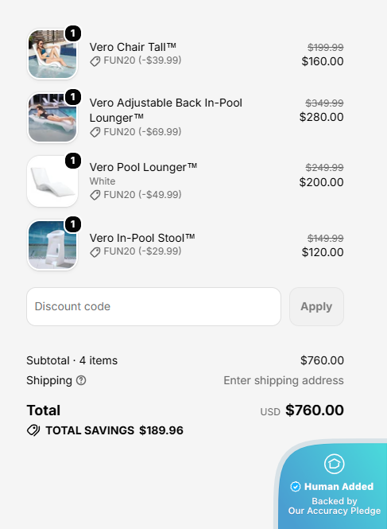The width and height of the screenshot is (387, 529).
Task: Click the tag icon beside FUN20 (-$29.99)
Action: tap(95, 252)
